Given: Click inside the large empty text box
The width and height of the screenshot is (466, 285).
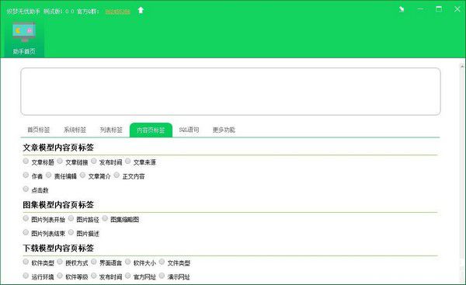Looking at the screenshot, I should click(x=231, y=92).
